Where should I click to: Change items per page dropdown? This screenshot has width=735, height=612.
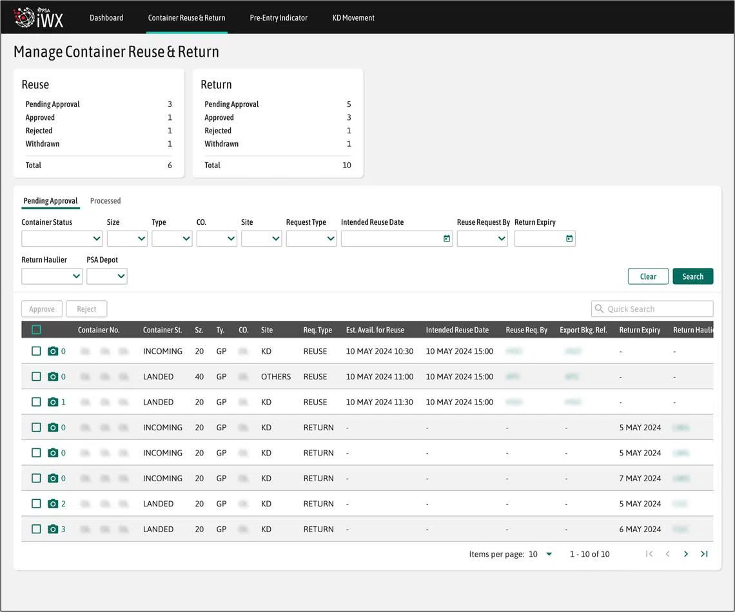click(549, 554)
